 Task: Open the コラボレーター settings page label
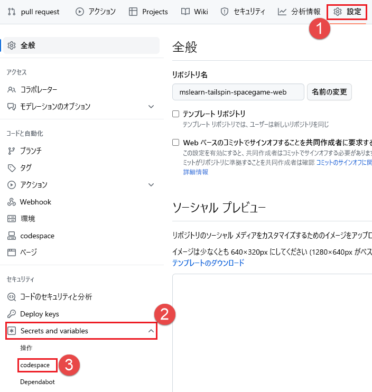click(39, 89)
